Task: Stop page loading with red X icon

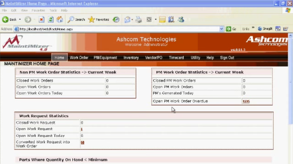Action: [41, 19]
